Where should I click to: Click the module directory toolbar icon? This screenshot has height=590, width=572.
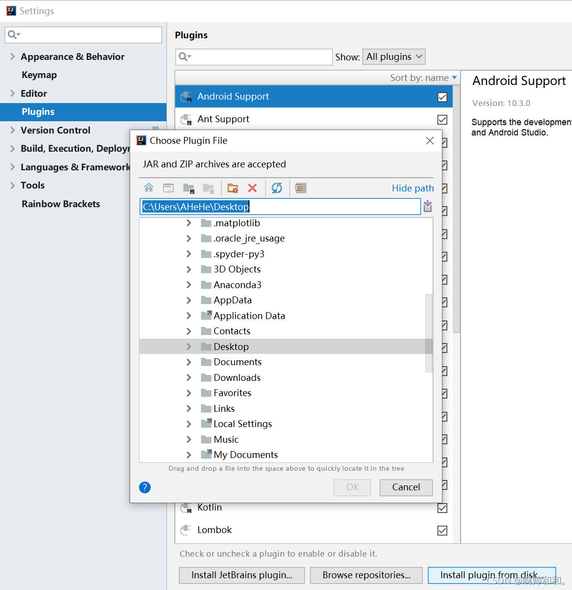pyautogui.click(x=208, y=188)
